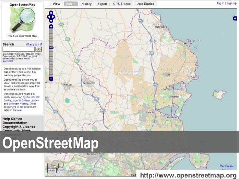Zoom out using the bottom minus button
The height and width of the screenshot is (179, 239).
[x=51, y=79]
